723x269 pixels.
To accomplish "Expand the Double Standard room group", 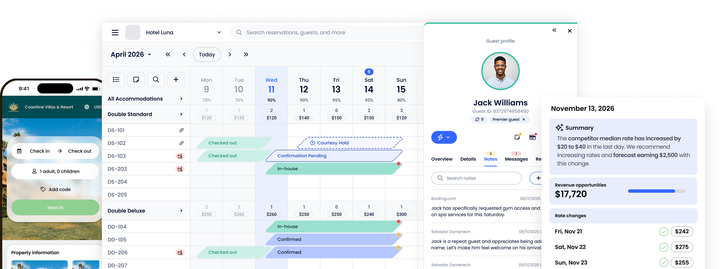I will 181,114.
